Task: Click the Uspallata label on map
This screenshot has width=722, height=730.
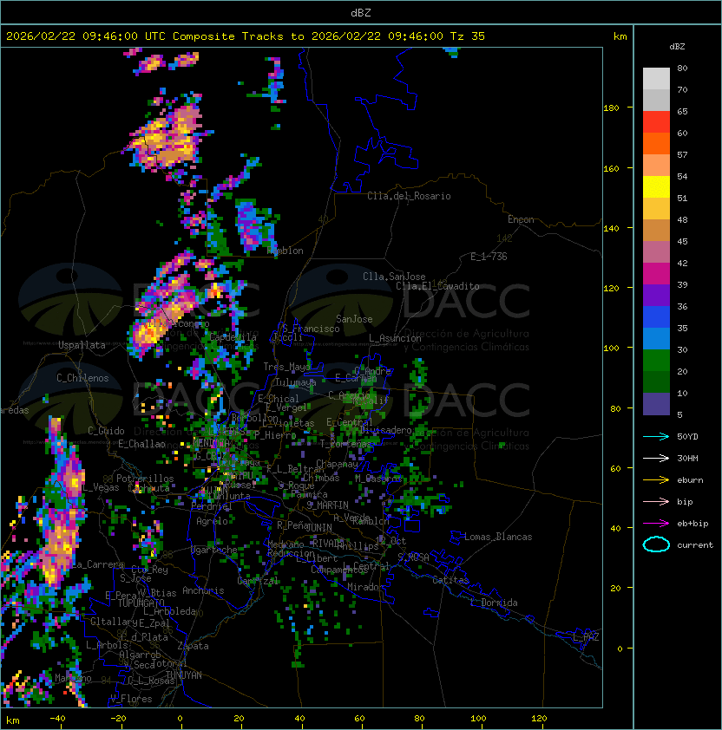Action: 82,345
